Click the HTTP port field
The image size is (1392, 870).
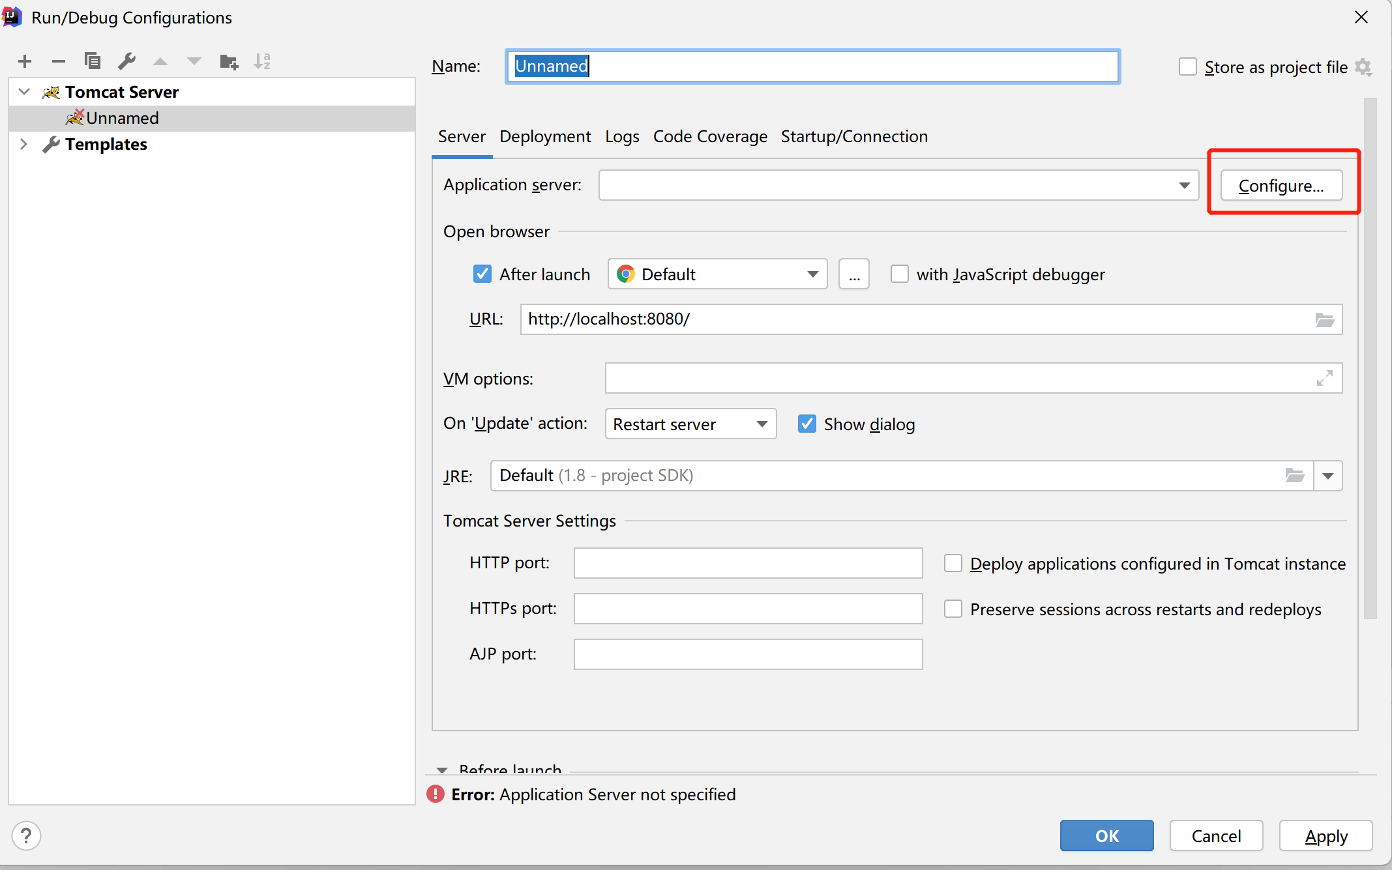tap(748, 563)
